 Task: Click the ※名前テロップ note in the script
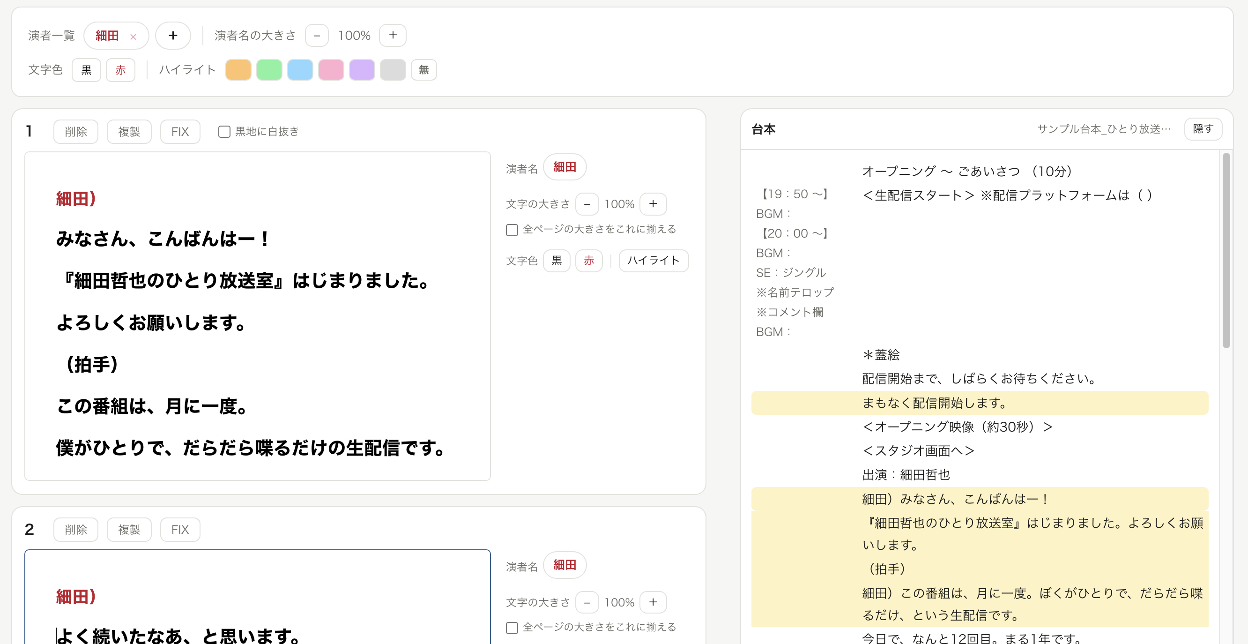[x=795, y=292]
